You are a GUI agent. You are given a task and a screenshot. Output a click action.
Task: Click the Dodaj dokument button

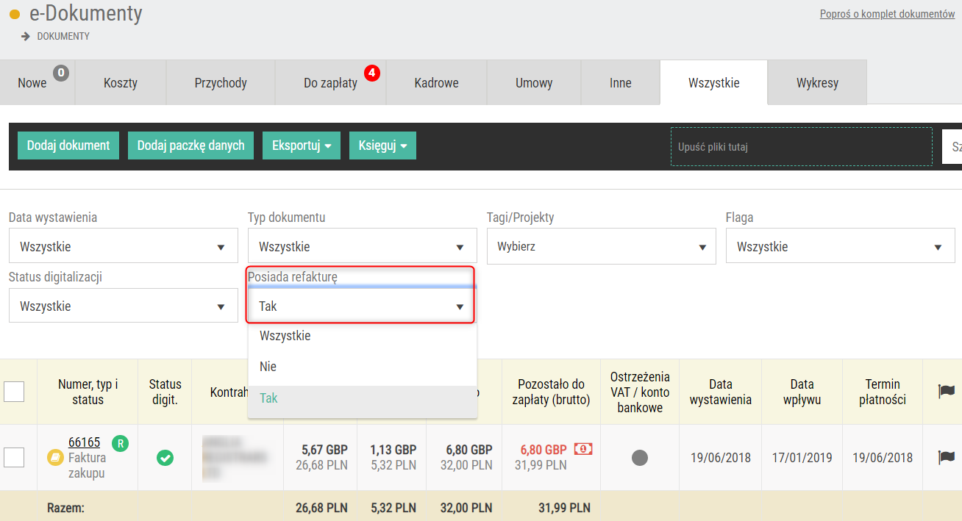pos(68,145)
